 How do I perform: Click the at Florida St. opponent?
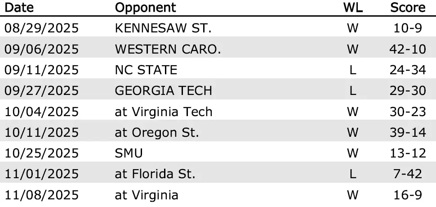point(155,174)
